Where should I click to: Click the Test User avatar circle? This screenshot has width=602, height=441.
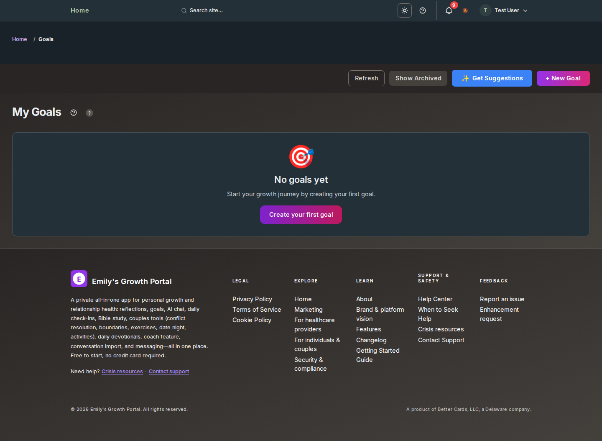click(x=485, y=10)
